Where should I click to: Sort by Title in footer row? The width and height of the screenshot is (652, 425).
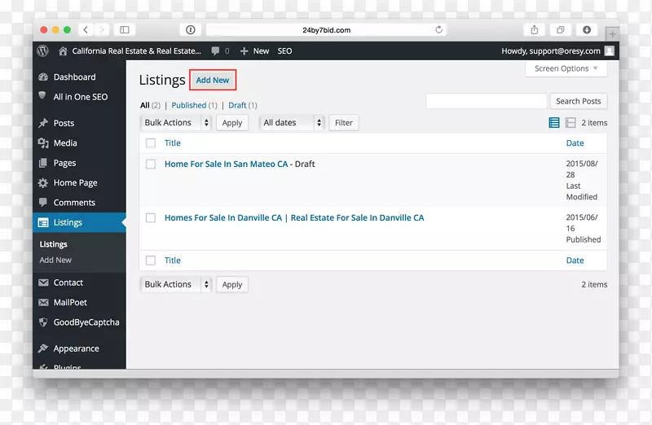point(172,261)
